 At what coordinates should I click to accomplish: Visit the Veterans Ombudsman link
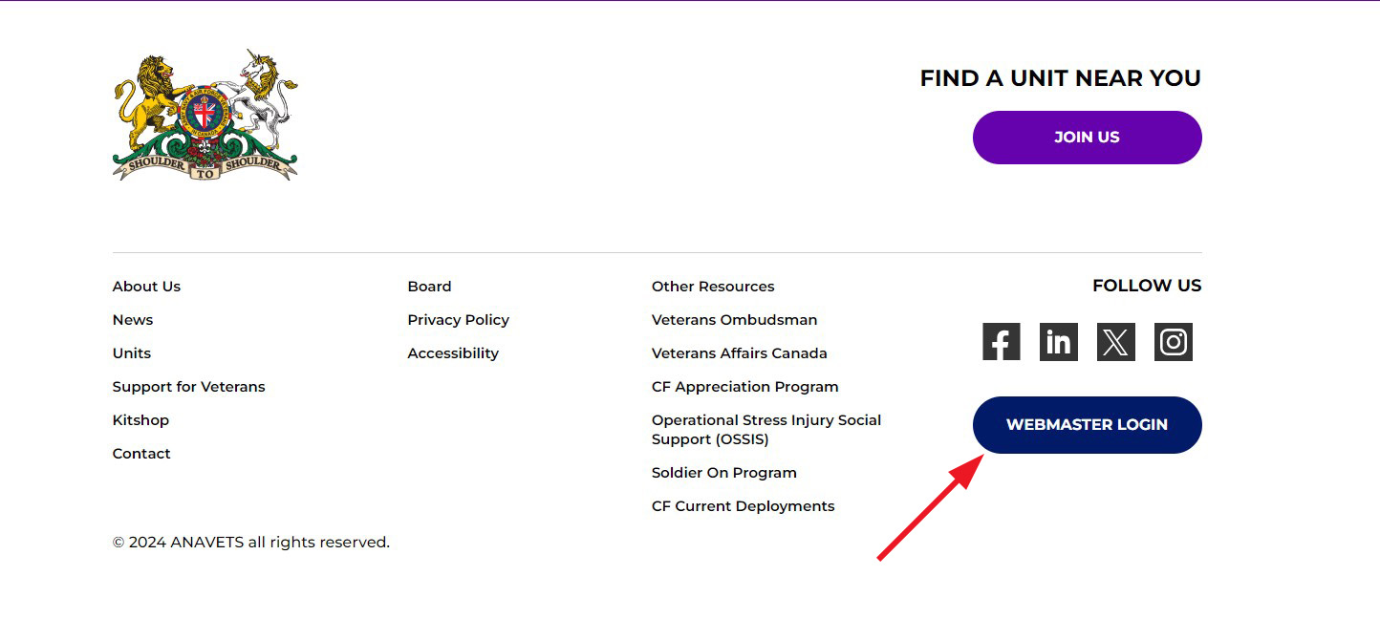tap(734, 320)
